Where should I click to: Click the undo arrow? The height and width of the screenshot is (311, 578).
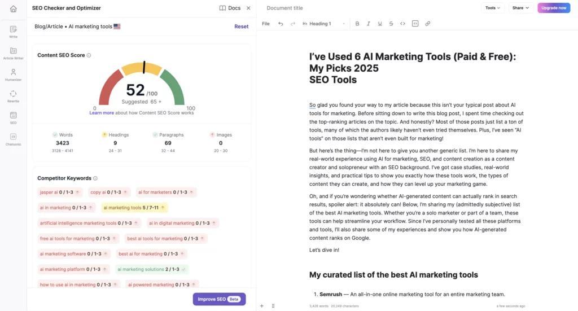(x=281, y=24)
